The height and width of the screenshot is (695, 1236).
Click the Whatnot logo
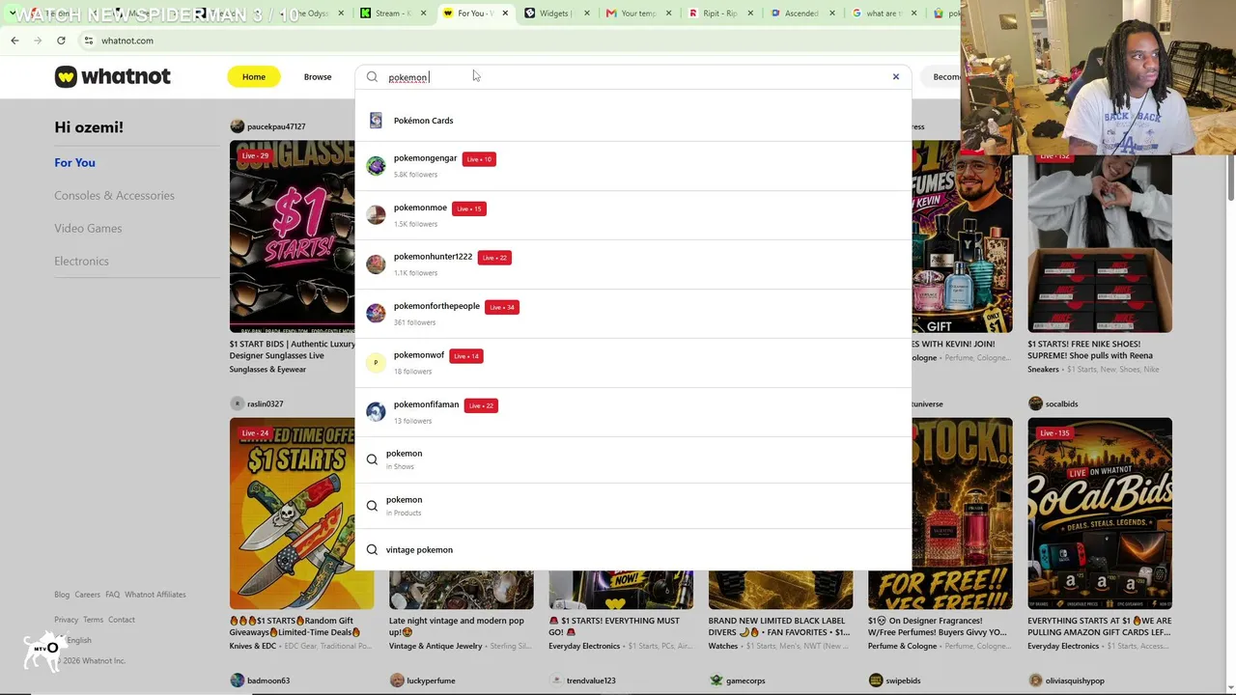point(112,76)
